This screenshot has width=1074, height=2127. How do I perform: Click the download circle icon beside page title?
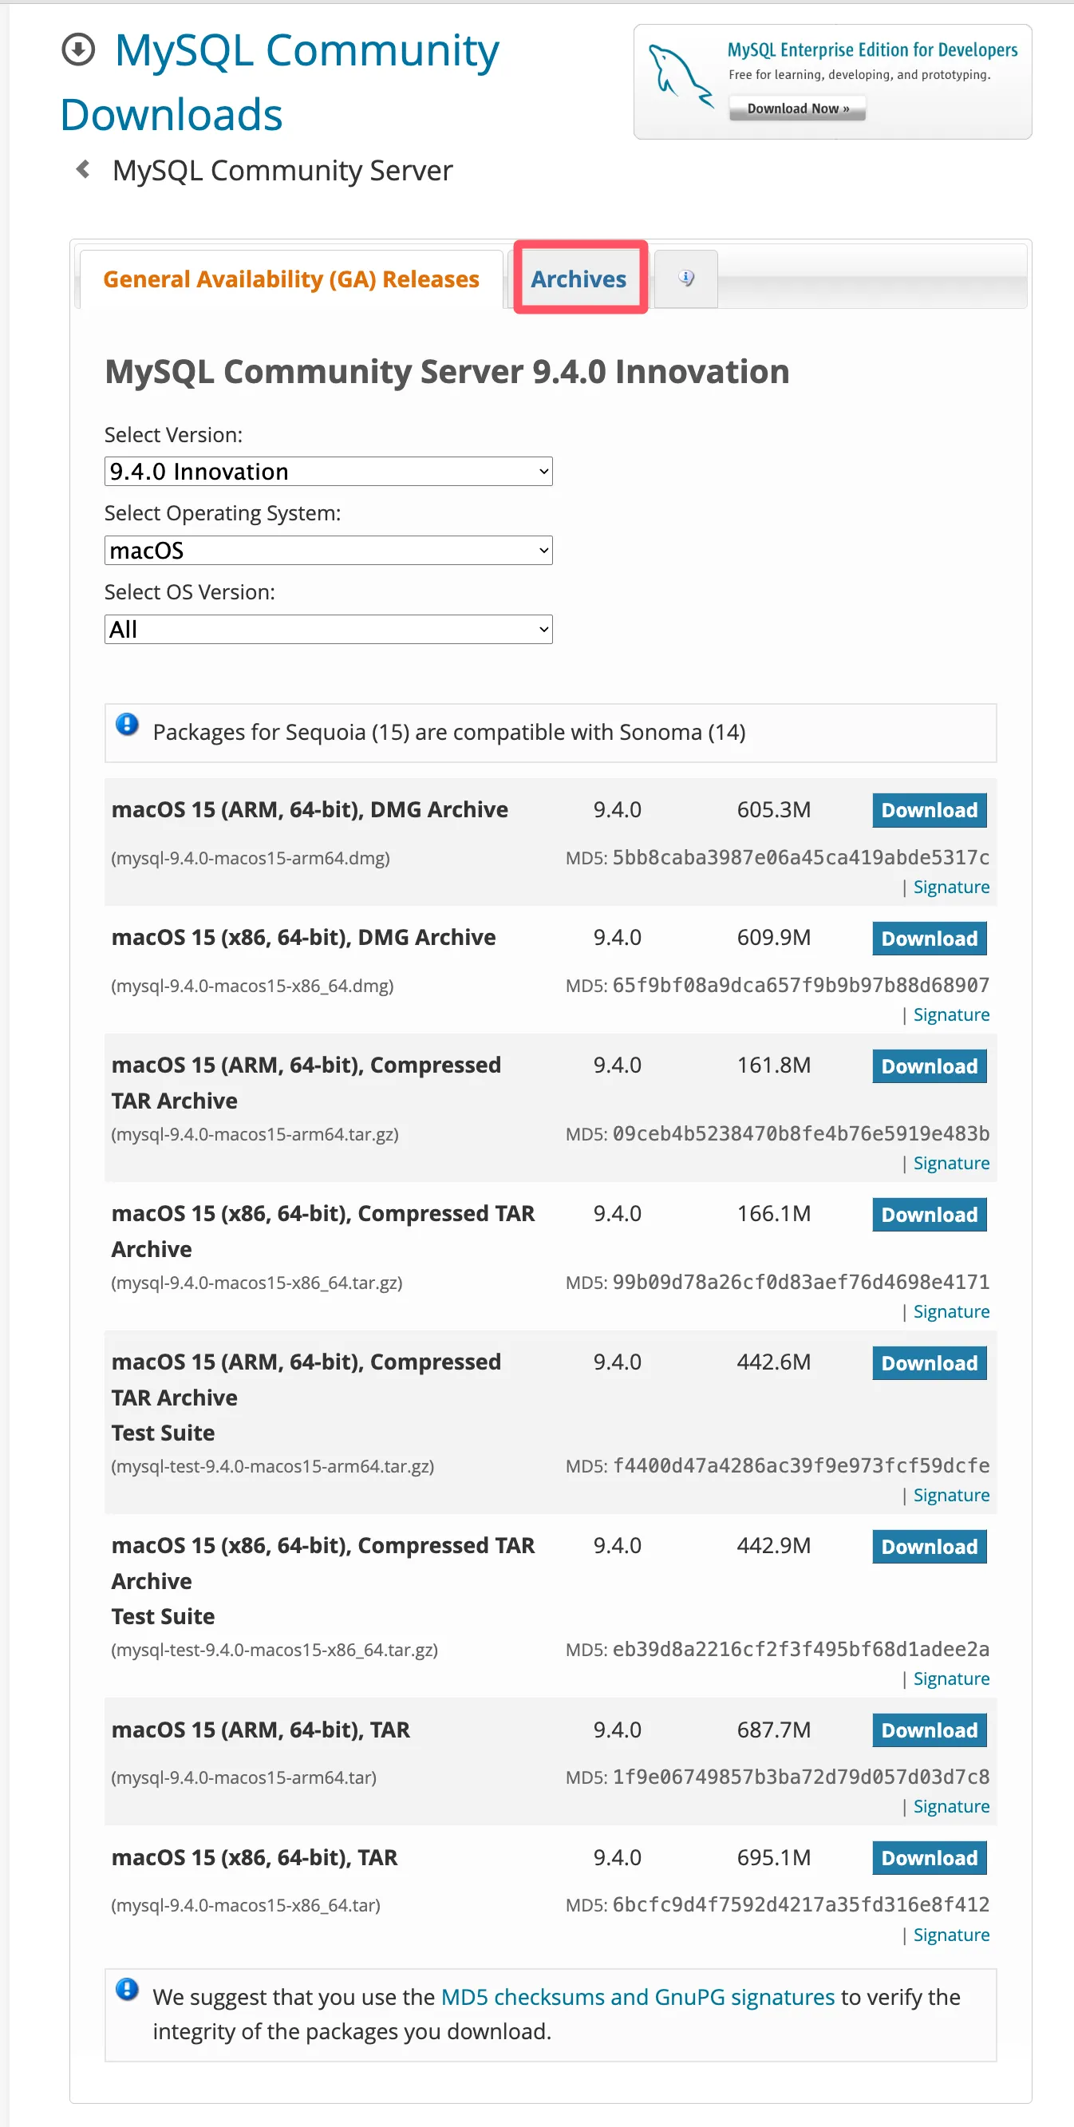(x=78, y=50)
